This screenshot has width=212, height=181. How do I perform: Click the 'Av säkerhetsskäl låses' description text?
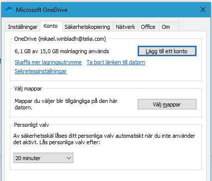(104, 139)
